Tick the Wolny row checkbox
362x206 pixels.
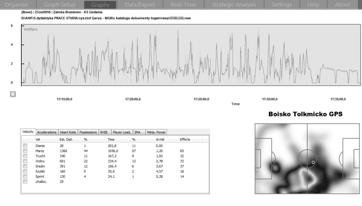coord(25,161)
